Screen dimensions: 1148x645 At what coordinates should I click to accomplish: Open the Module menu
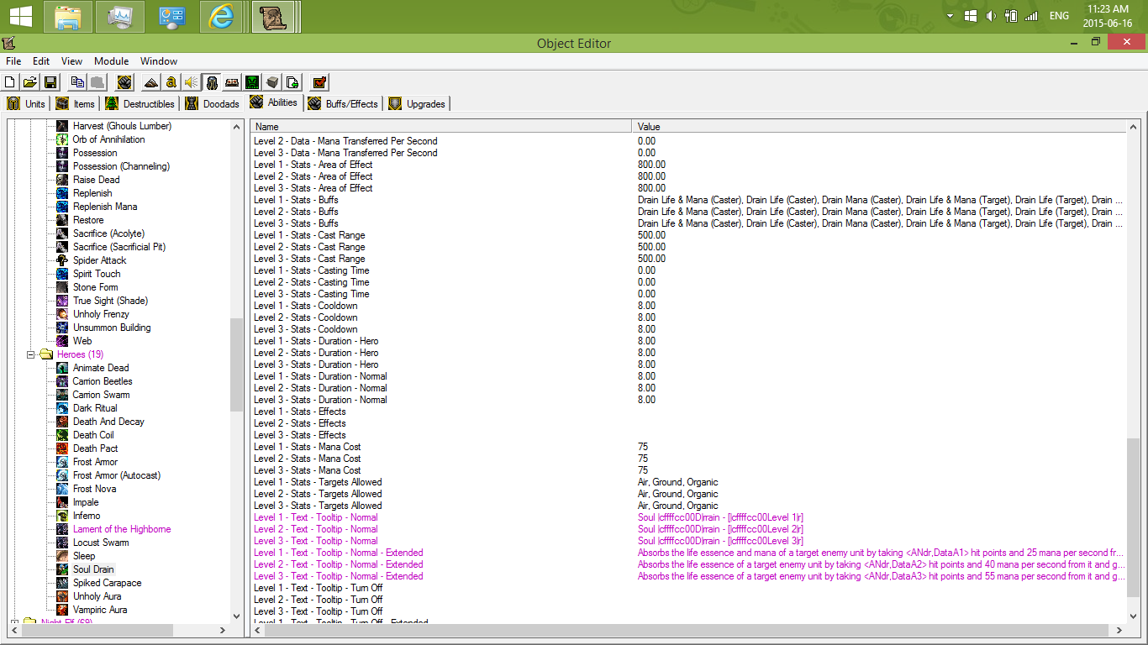112,61
